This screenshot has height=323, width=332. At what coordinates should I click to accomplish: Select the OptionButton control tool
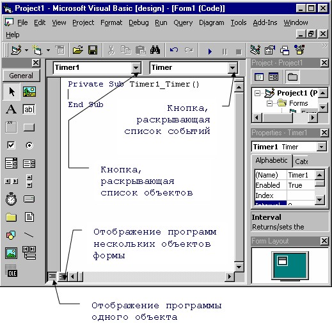click(29, 145)
